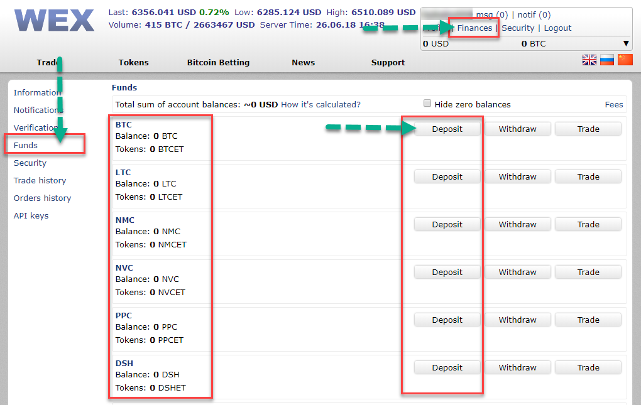This screenshot has width=641, height=405.
Task: Open the Finances link in header
Action: [x=474, y=28]
